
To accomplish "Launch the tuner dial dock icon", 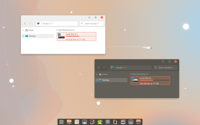I will point(107,122).
